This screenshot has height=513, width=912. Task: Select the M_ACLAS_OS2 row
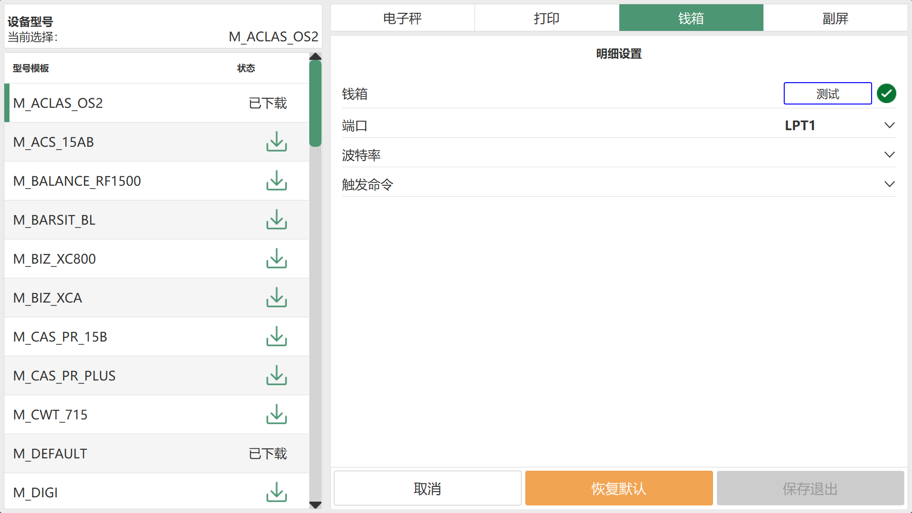pos(157,103)
